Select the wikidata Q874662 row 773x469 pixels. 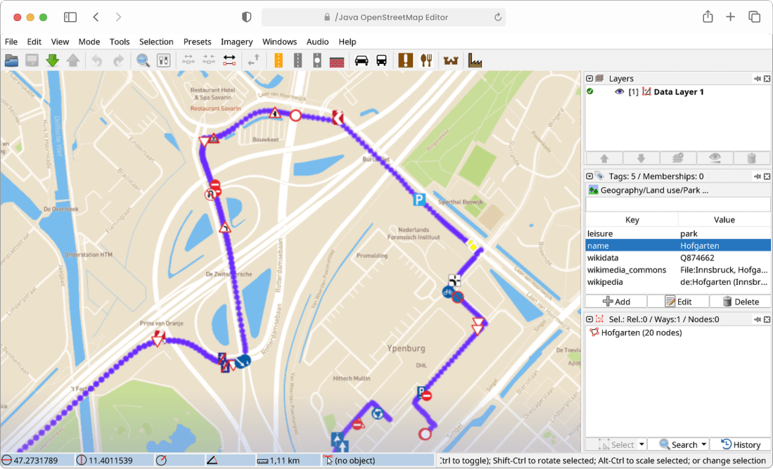tap(678, 257)
